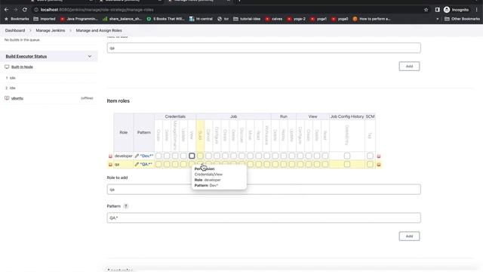
Task: Click the Pattern field containing QA.*
Action: [263, 218]
